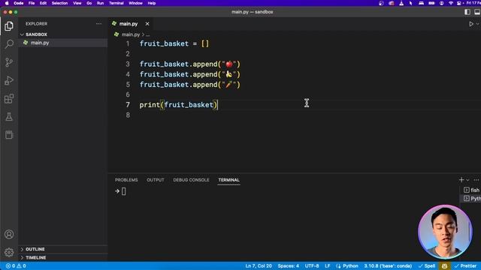Image resolution: width=481 pixels, height=270 pixels.
Task: Switch to the TERMINAL panel tab
Action: 228,180
